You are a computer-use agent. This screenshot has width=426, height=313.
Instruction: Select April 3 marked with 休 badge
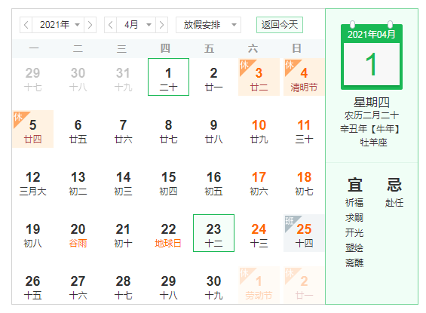tap(259, 77)
